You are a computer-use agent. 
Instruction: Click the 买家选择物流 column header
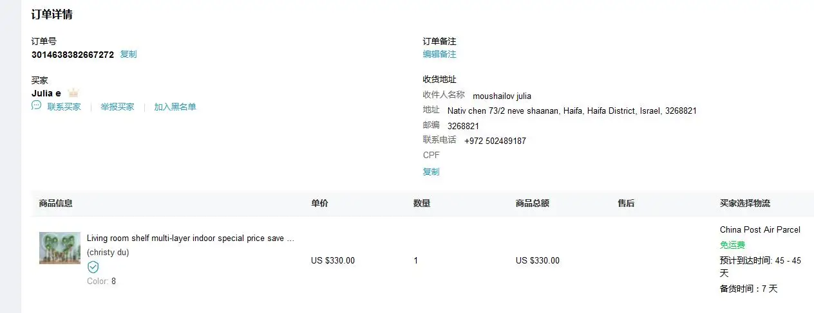(744, 203)
